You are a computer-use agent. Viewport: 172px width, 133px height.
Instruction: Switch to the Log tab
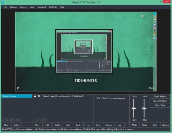[119, 125]
